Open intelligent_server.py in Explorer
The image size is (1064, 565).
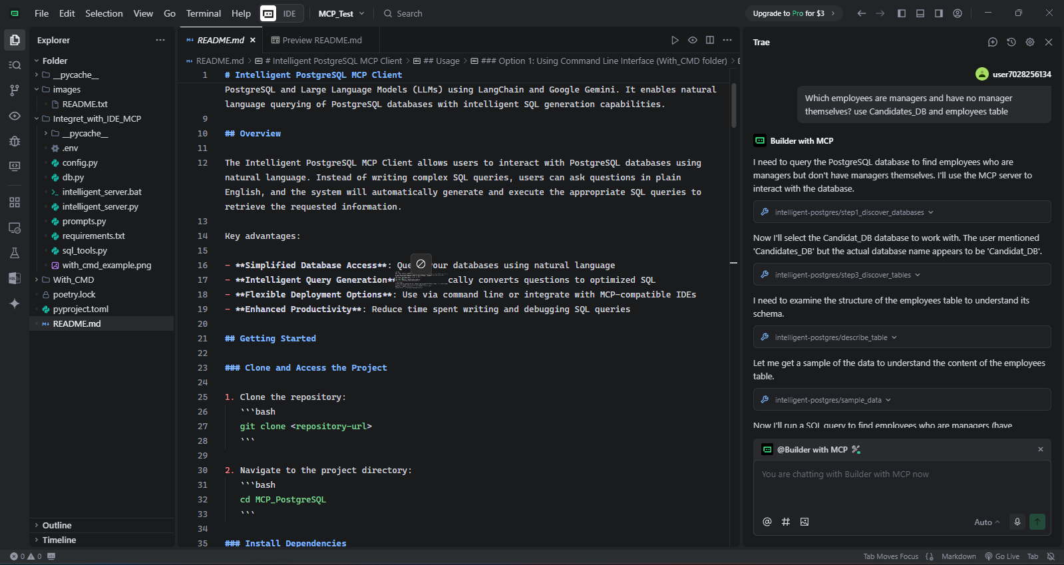pos(100,206)
